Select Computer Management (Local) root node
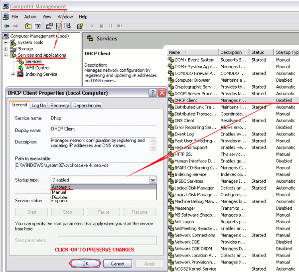This screenshot has height=272, width=299. tap(39, 36)
